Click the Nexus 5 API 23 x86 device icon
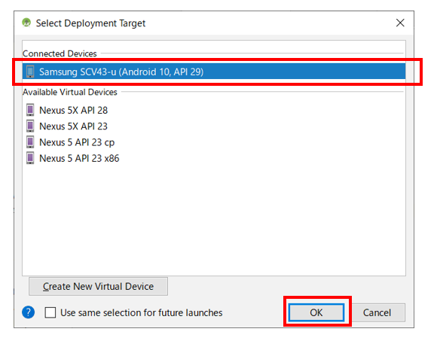The image size is (437, 344). (30, 158)
